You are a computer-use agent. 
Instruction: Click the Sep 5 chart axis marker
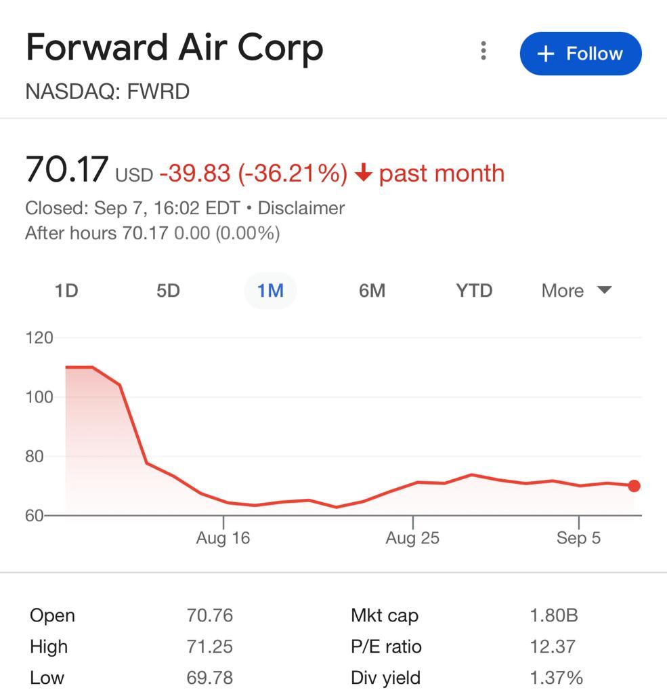(x=578, y=538)
